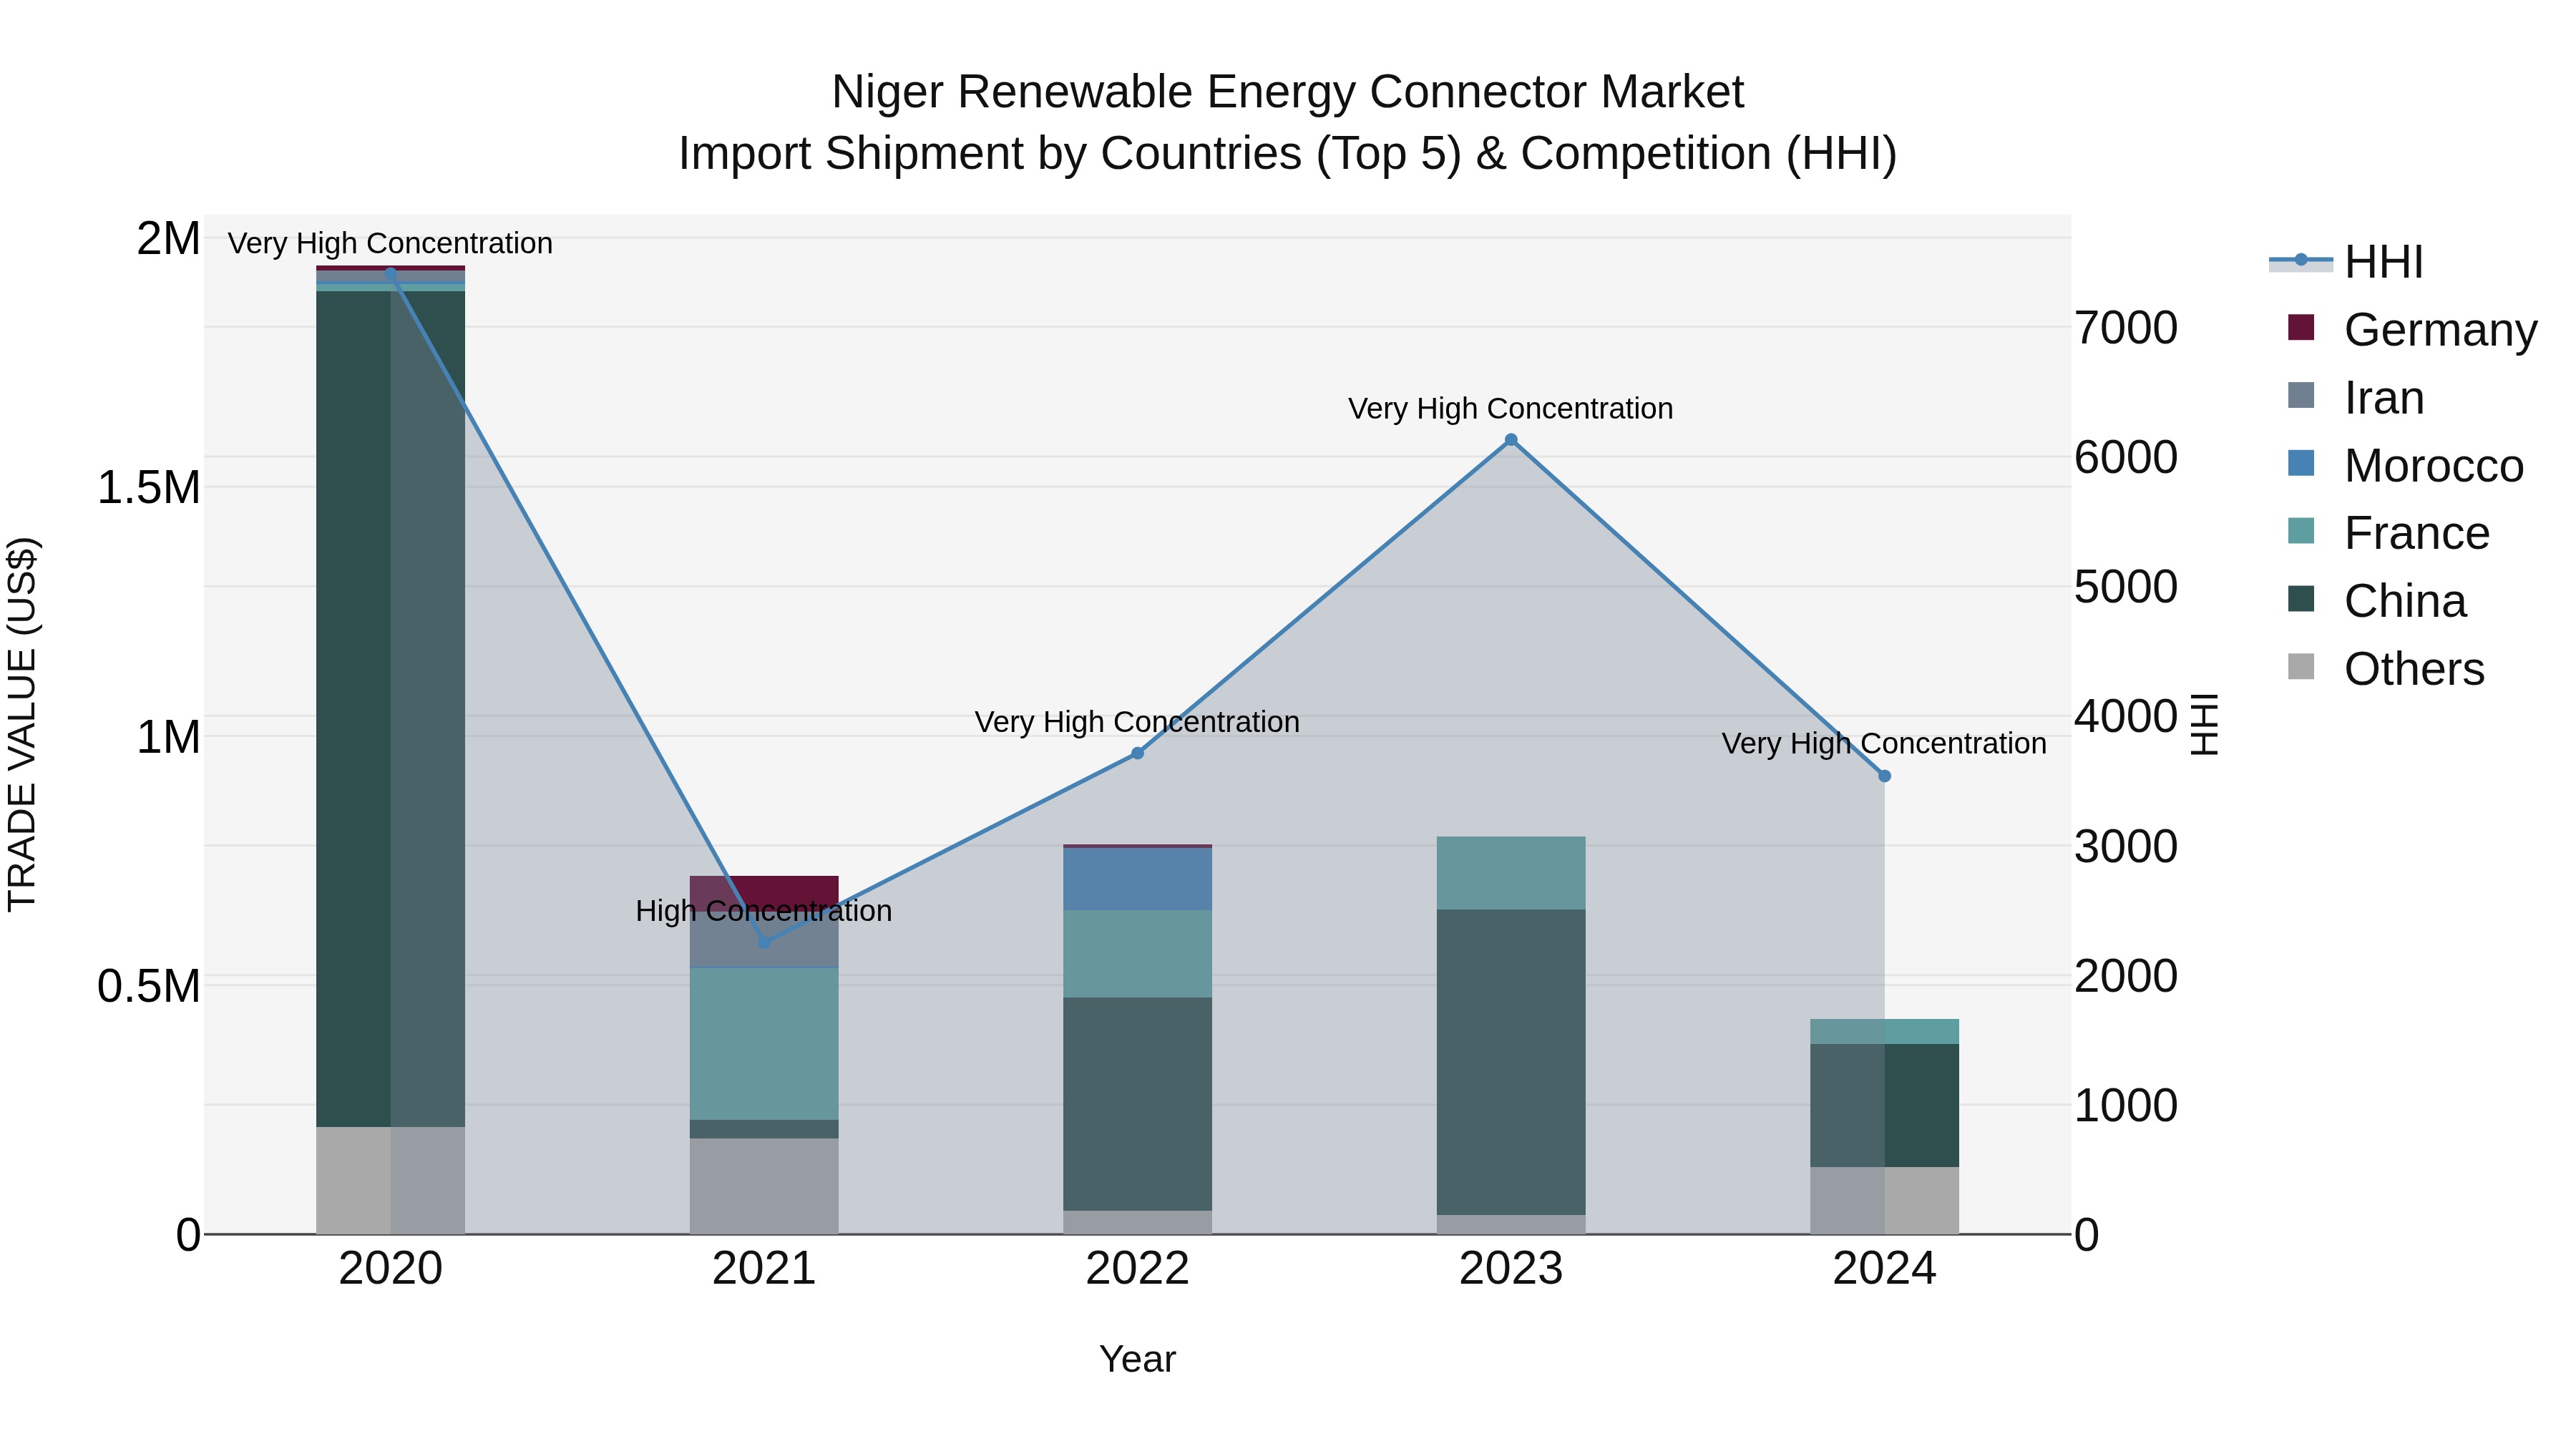Screen dimensions: 2576x1449
Task: Click the chart title 'Niger Renewable Energy Connector Market'
Action: (1288, 92)
